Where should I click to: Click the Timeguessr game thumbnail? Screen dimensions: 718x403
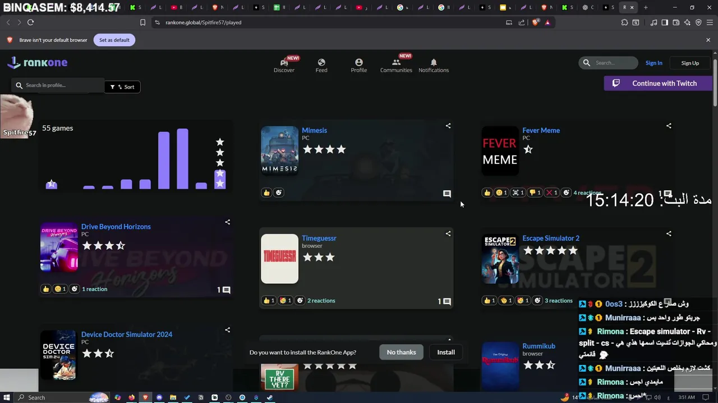tap(279, 259)
